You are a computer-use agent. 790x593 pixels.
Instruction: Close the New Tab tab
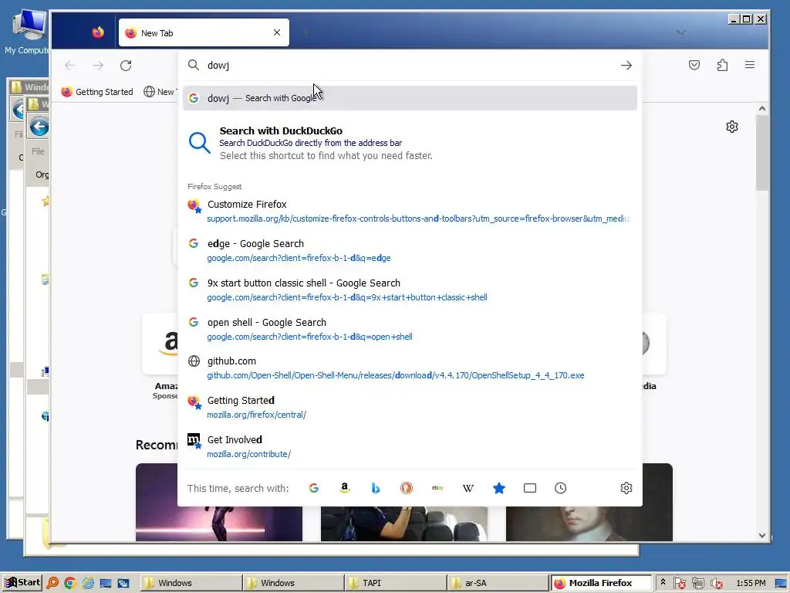pyautogui.click(x=277, y=32)
